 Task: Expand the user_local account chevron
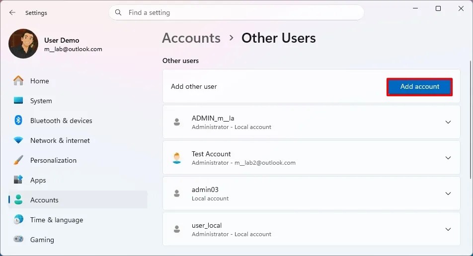click(x=448, y=229)
